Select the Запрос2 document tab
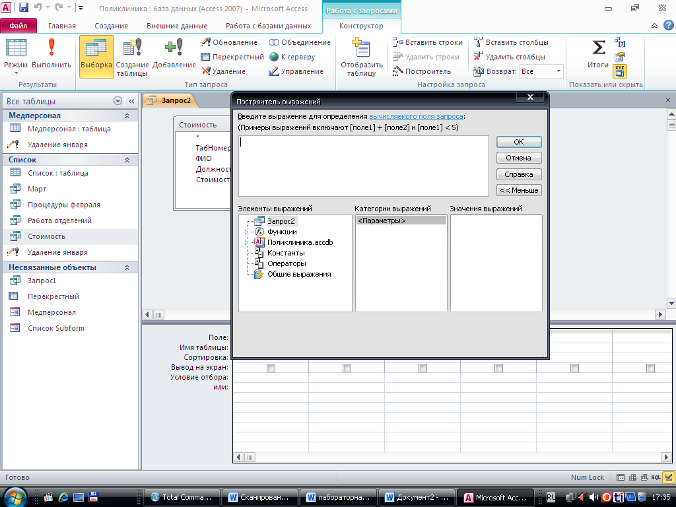This screenshot has width=676, height=507. tap(170, 100)
